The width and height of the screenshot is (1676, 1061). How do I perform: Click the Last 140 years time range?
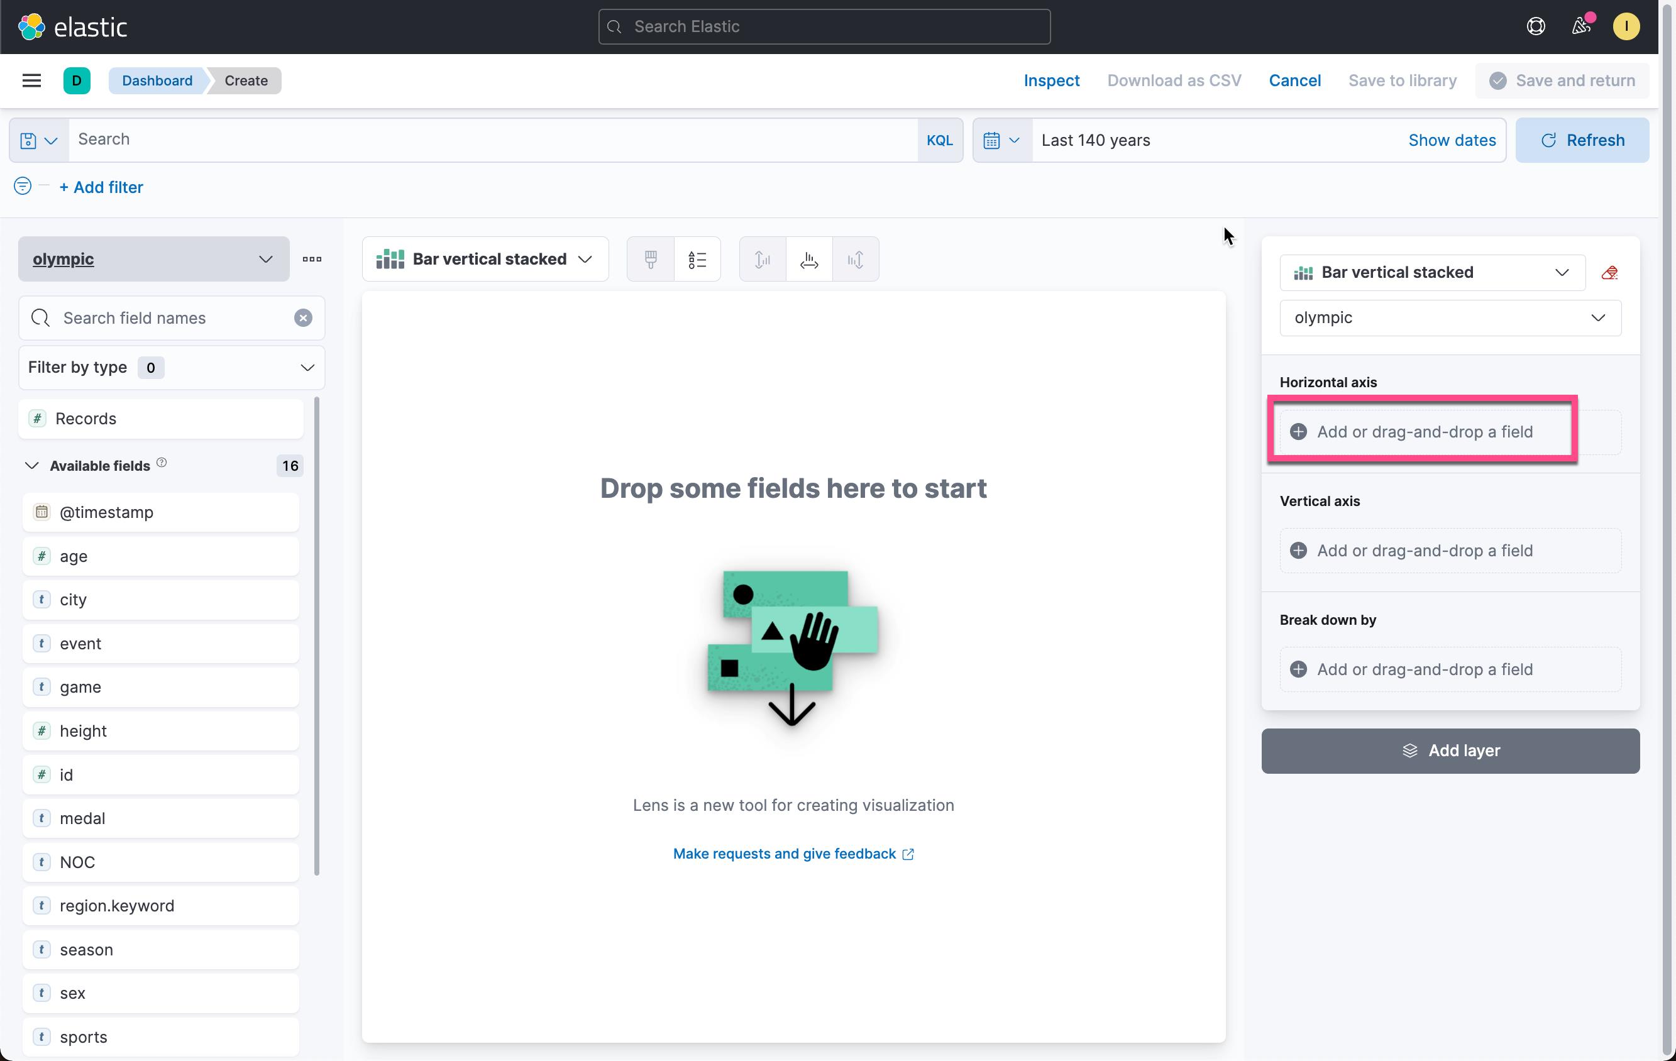click(1096, 141)
